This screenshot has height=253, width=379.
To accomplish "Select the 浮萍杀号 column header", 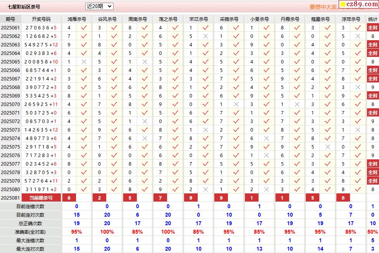I will 351,19.
